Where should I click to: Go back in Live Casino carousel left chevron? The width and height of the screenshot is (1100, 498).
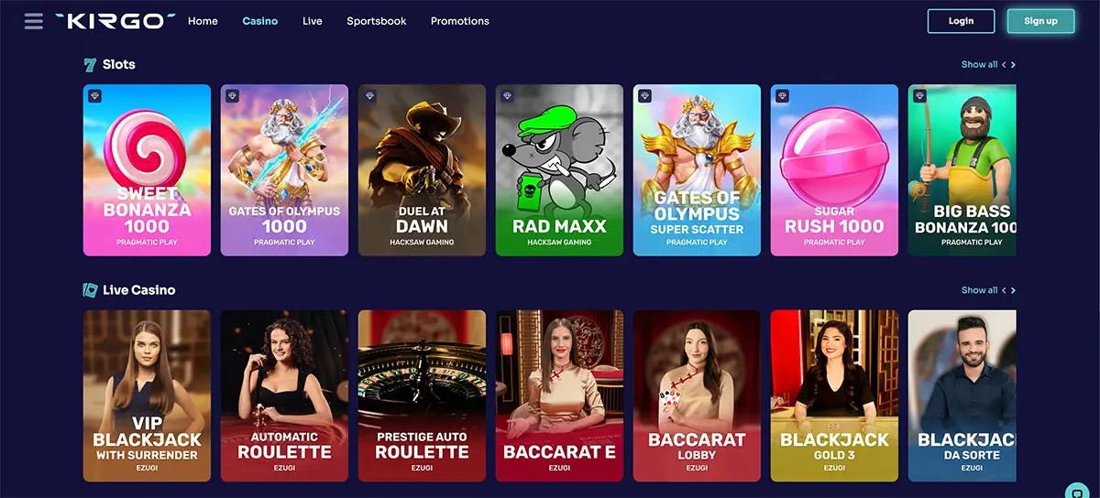point(1004,290)
